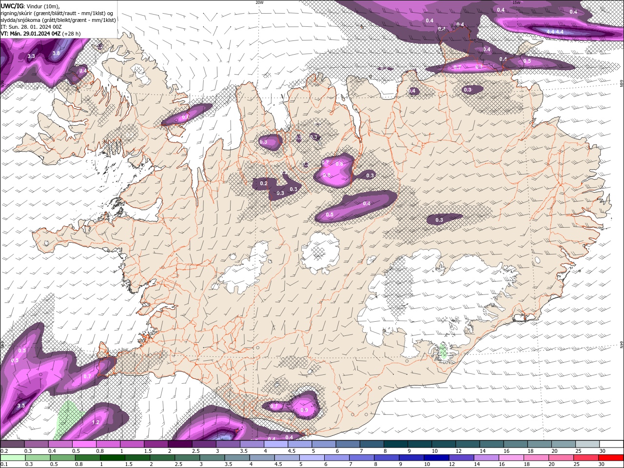The height and width of the screenshot is (468, 624).
Task: Click the violet 12–14 rain legend swatch
Action: coord(461,458)
